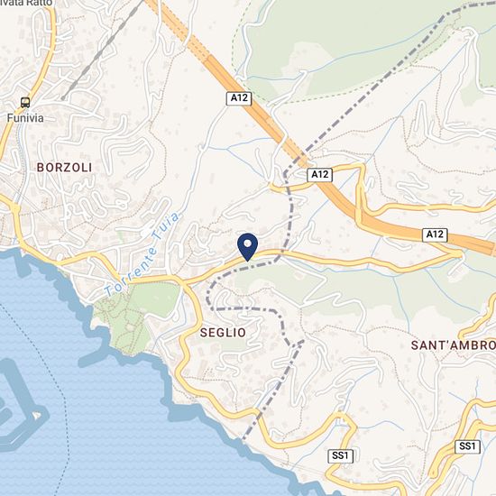Select the harbor breakwater structure in the sea
The image size is (496, 496).
click(19, 408)
